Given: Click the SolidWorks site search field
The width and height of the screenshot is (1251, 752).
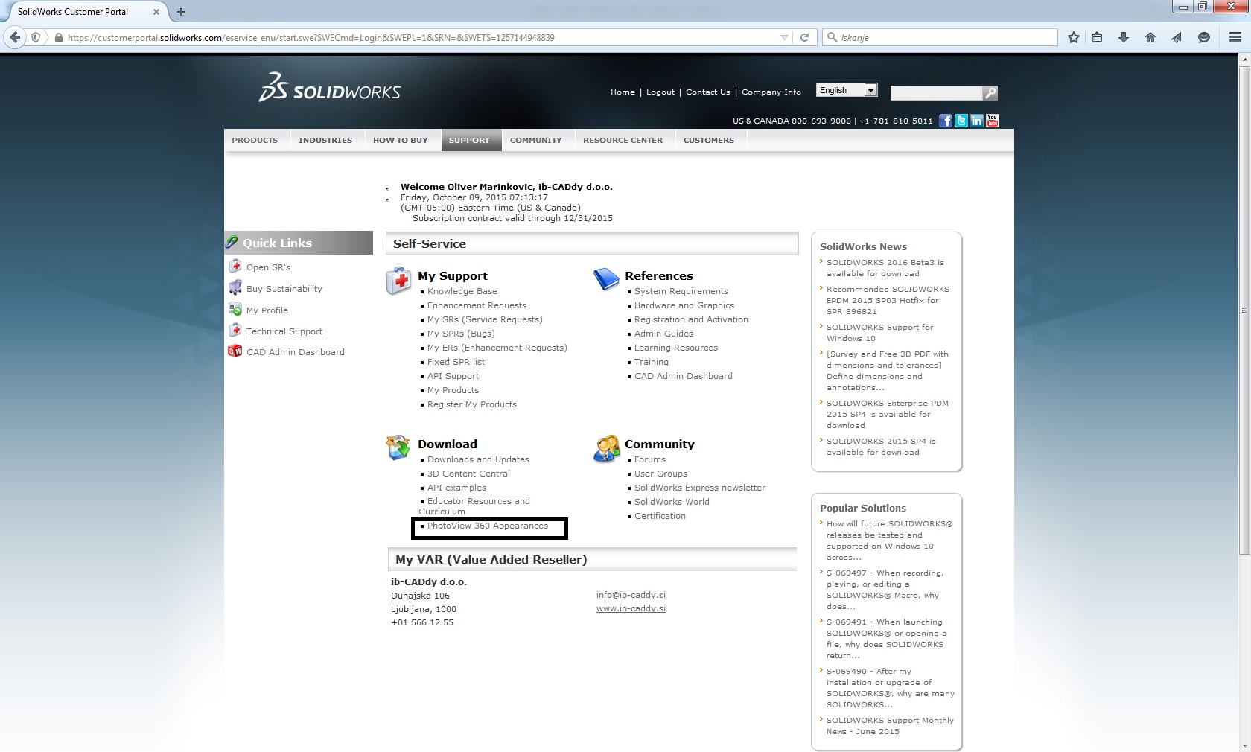Looking at the screenshot, I should [936, 93].
